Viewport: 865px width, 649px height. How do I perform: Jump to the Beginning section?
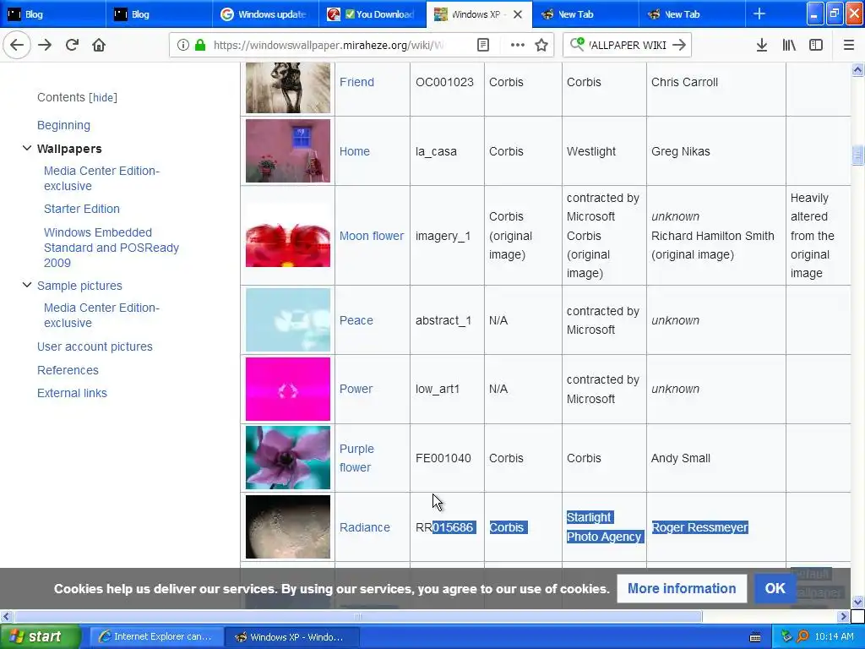click(x=63, y=125)
